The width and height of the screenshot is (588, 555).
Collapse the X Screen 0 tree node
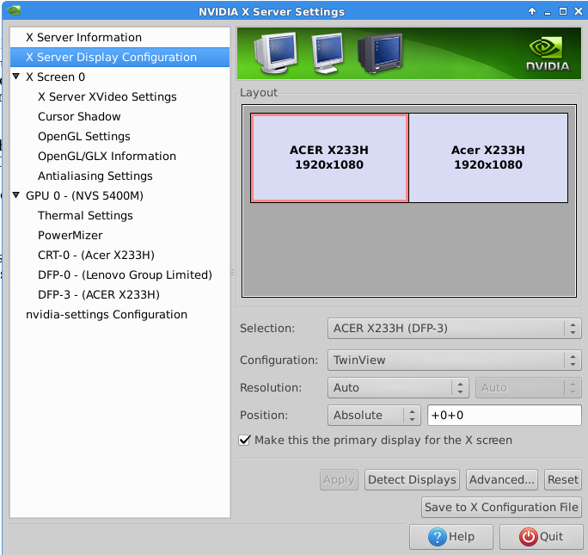click(x=16, y=77)
